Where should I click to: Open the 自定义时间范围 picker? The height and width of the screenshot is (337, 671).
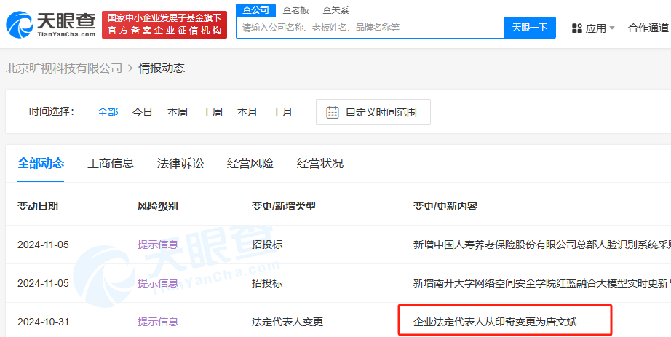(373, 112)
